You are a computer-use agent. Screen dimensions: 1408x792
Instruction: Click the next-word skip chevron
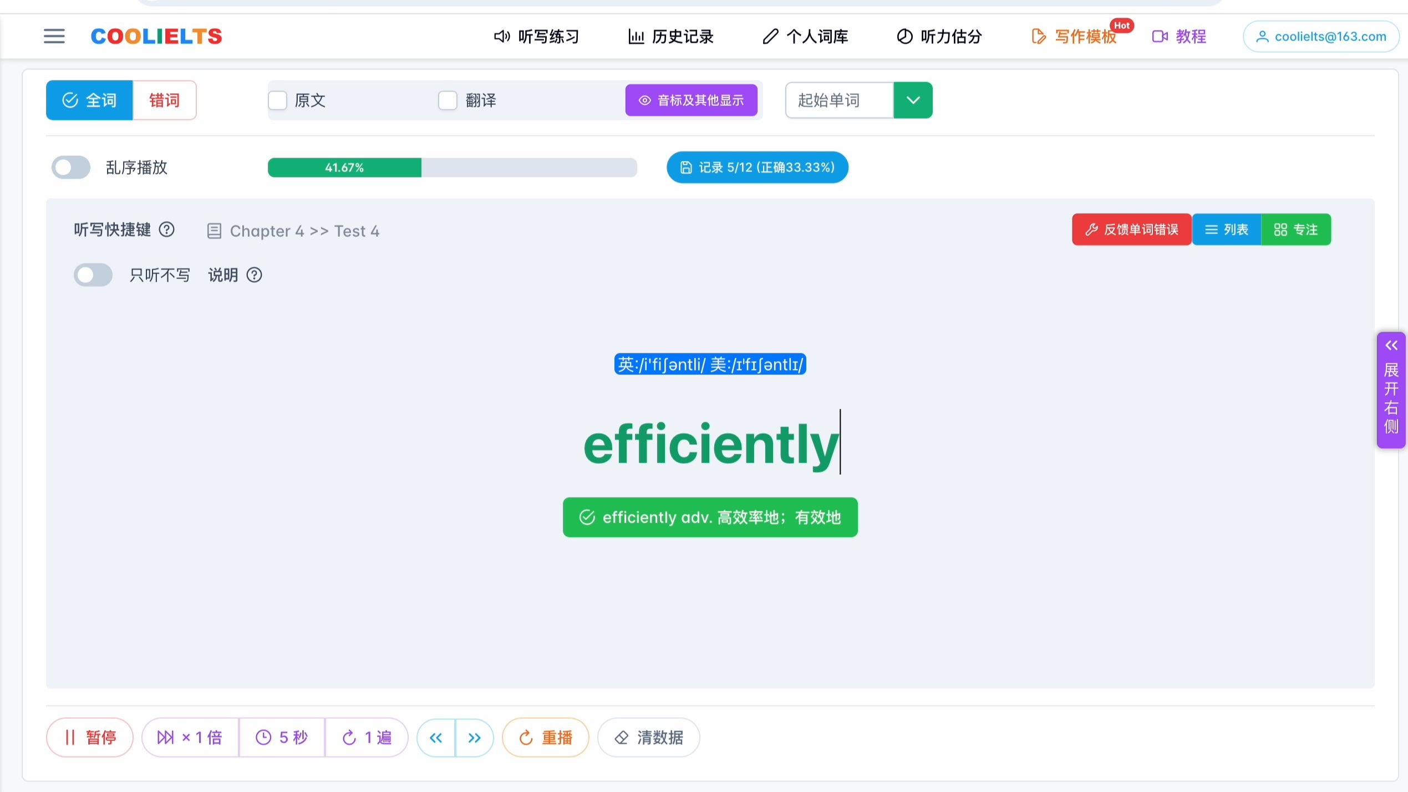(x=474, y=738)
